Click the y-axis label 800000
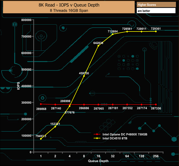Screen dimensions: 179x166 point(26,20)
